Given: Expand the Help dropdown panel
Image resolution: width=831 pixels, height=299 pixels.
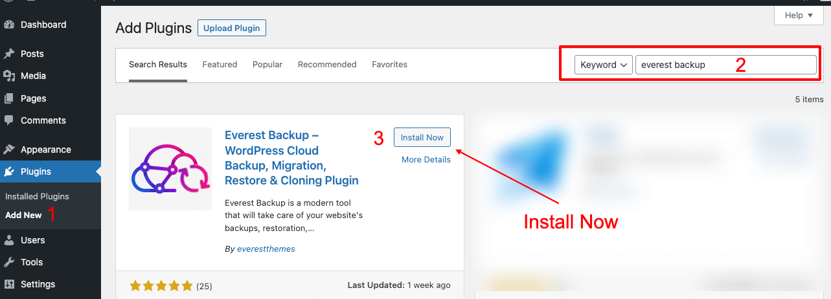Looking at the screenshot, I should coord(802,16).
